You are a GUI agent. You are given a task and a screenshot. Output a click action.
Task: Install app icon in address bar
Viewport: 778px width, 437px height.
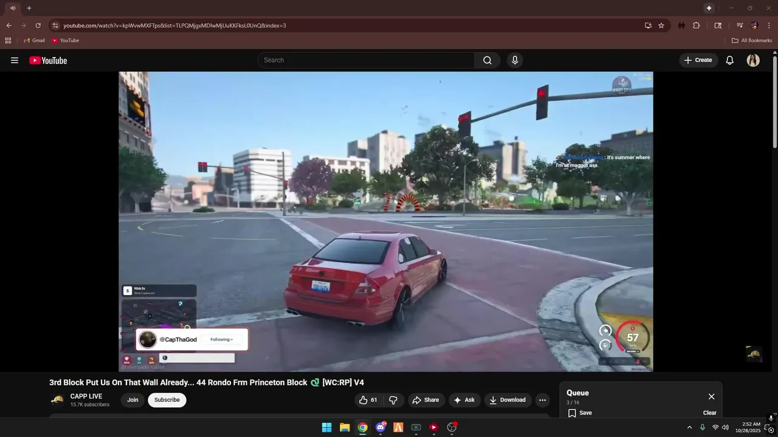(648, 25)
